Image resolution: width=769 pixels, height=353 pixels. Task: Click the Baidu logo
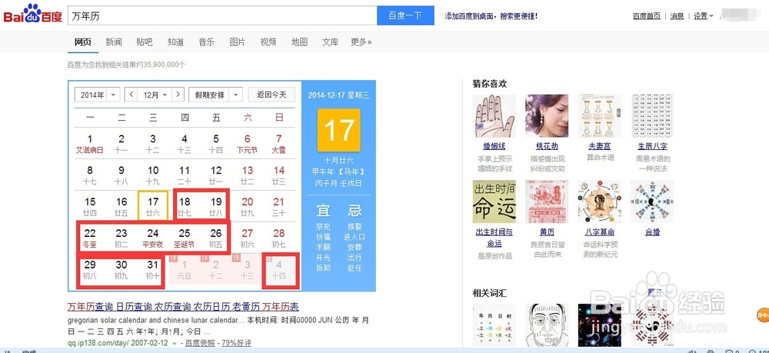33,15
